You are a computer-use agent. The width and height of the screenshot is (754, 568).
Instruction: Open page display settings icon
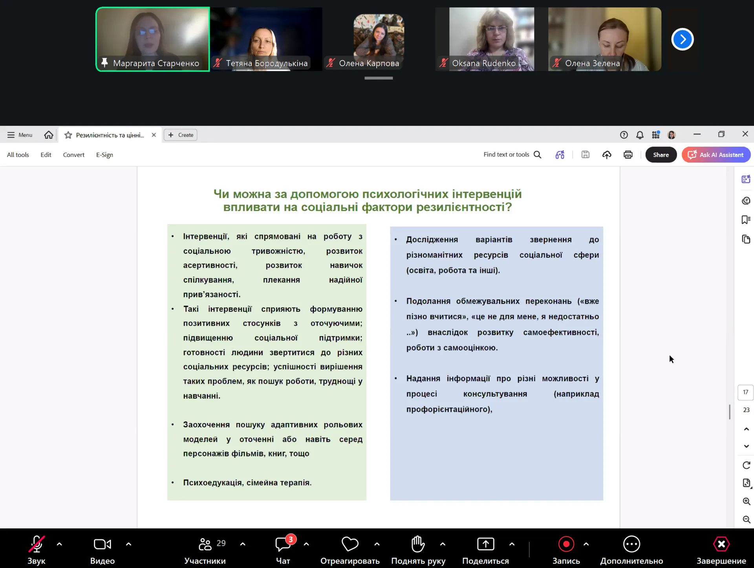tap(746, 483)
